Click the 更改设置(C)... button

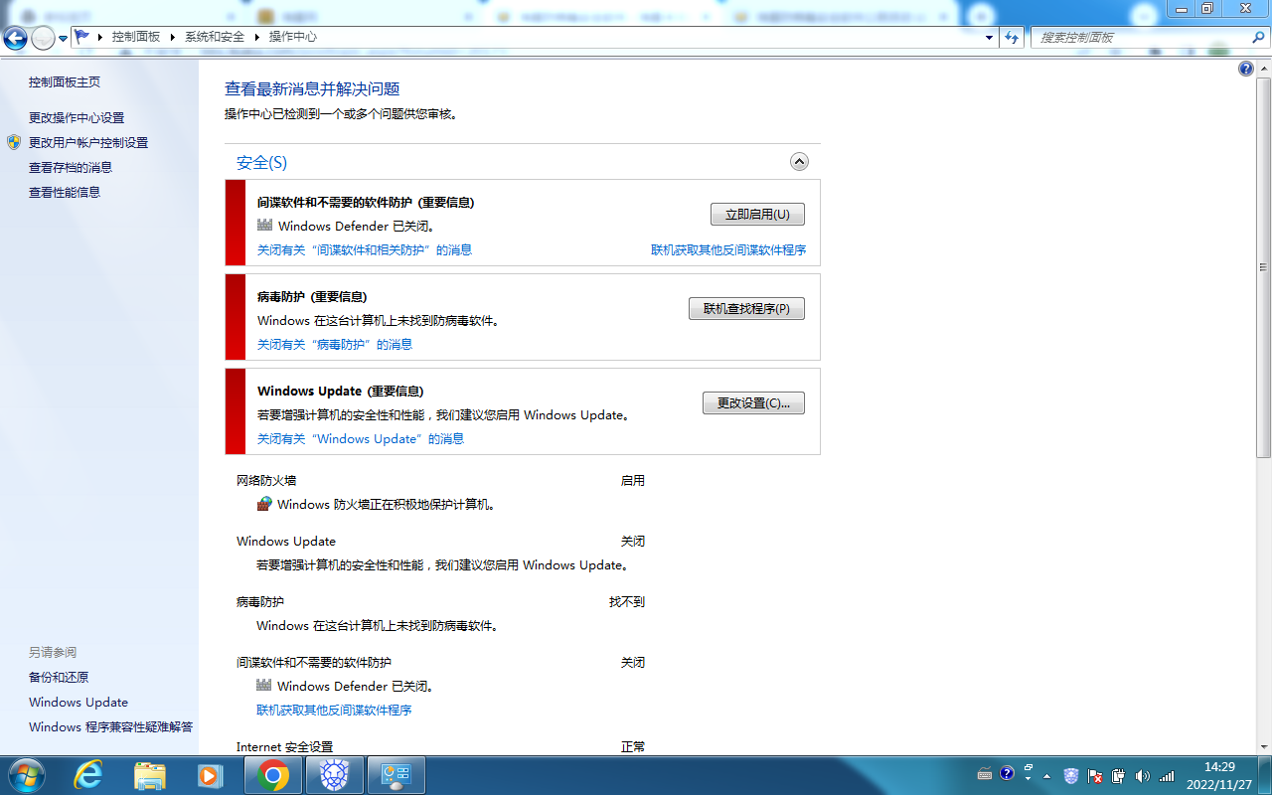click(753, 403)
